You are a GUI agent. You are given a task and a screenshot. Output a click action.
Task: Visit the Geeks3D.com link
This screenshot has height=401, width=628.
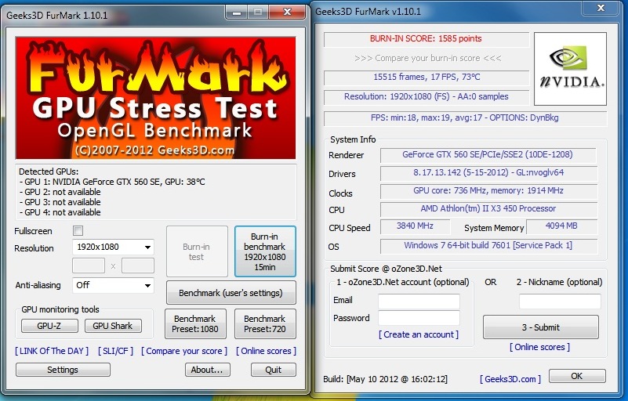[510, 379]
